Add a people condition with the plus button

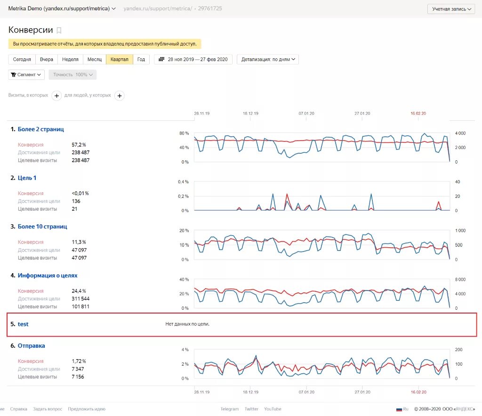[120, 96]
